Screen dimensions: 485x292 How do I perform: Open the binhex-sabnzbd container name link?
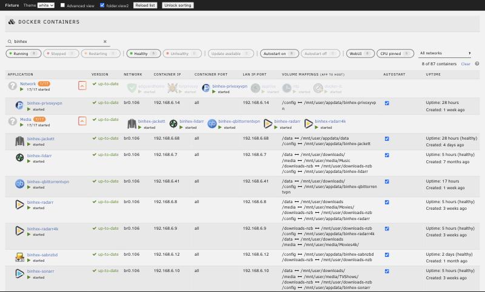[x=42, y=255]
